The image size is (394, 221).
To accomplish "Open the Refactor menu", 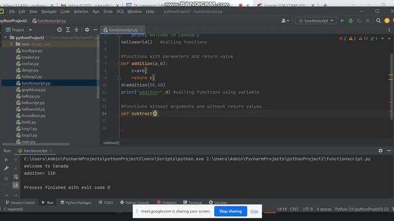I will point(81,12).
